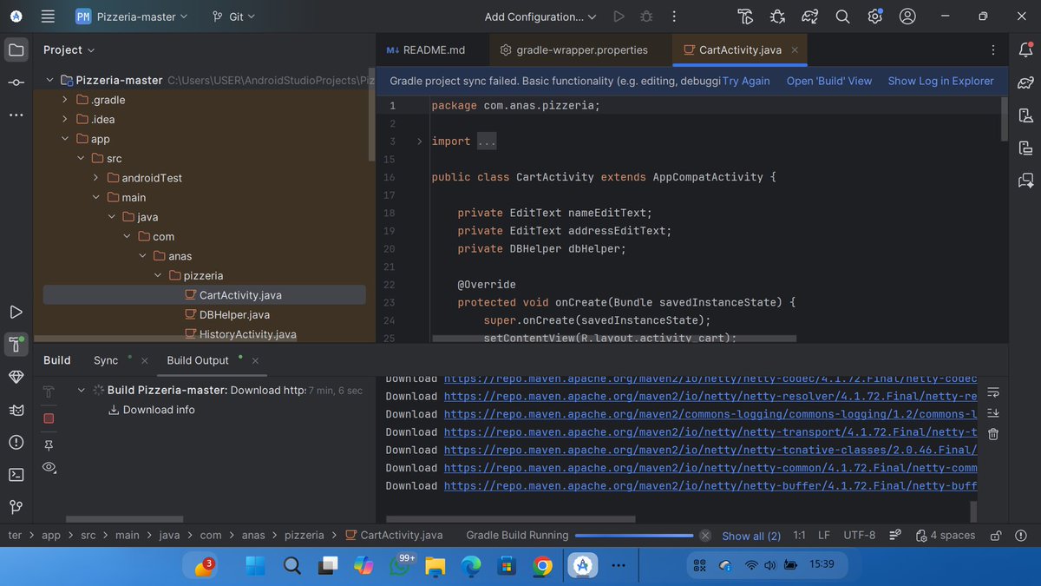This screenshot has width=1041, height=586.
Task: Select the Build Output tab
Action: click(x=198, y=360)
